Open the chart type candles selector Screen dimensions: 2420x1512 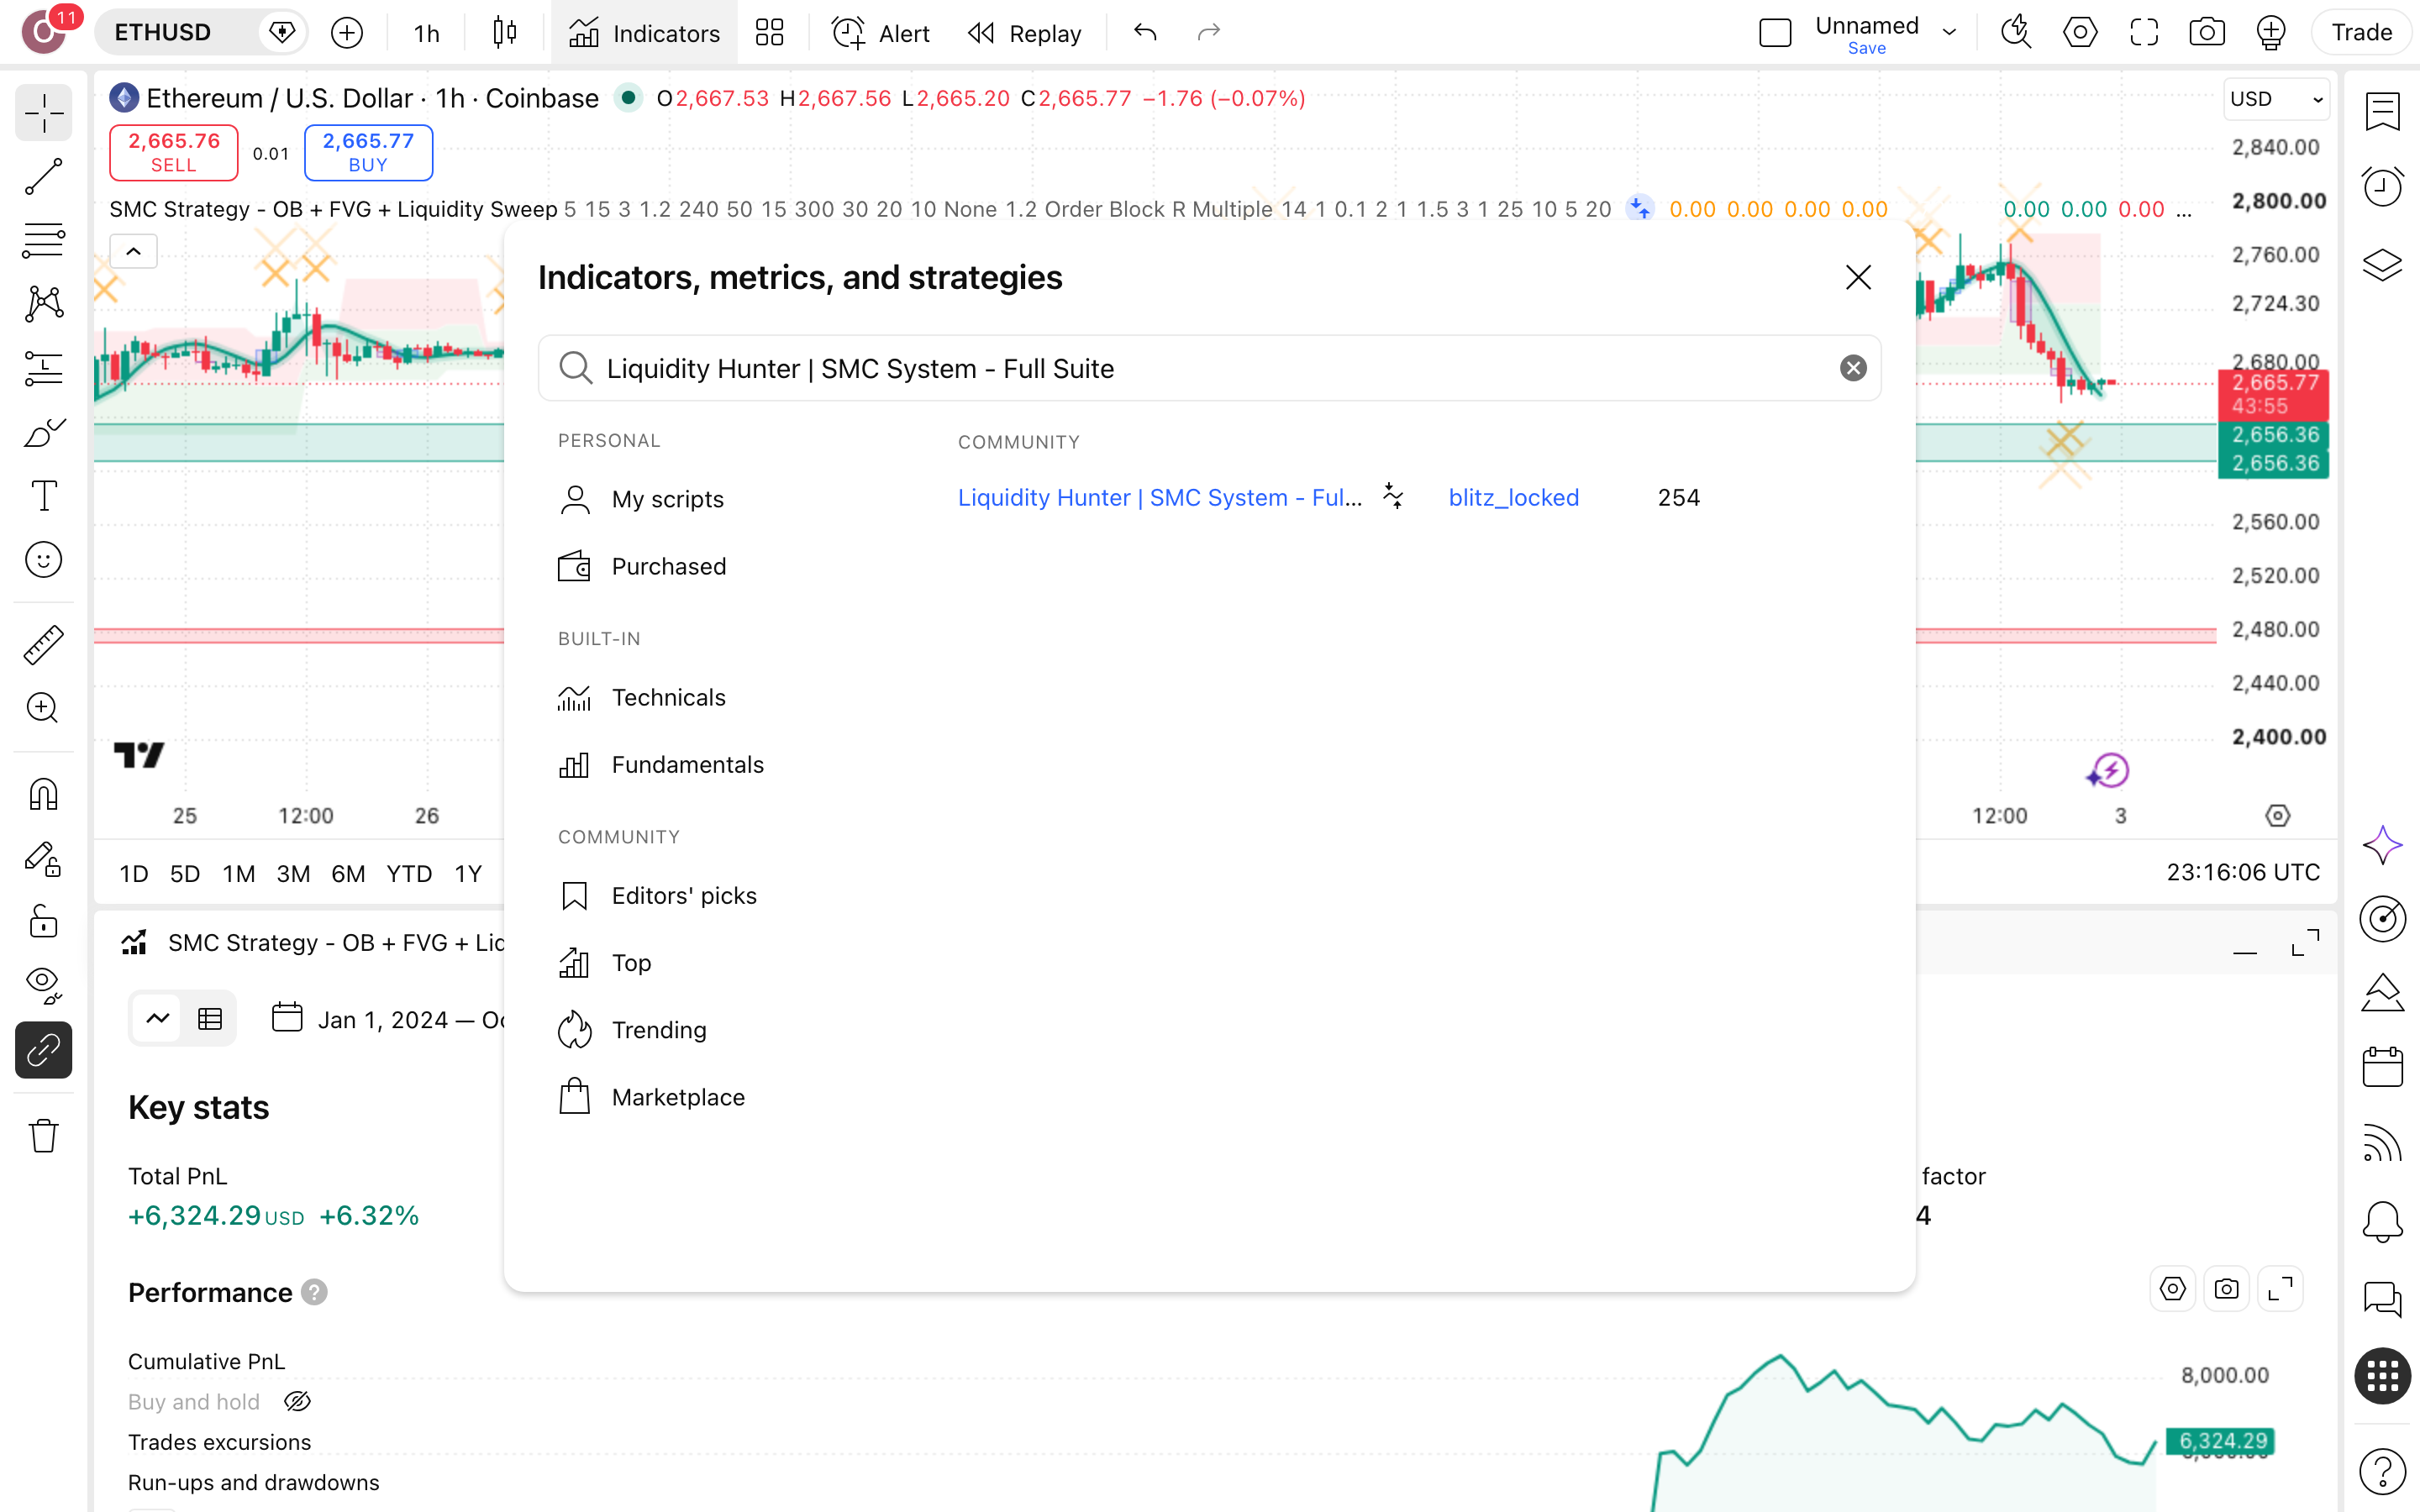[505, 33]
